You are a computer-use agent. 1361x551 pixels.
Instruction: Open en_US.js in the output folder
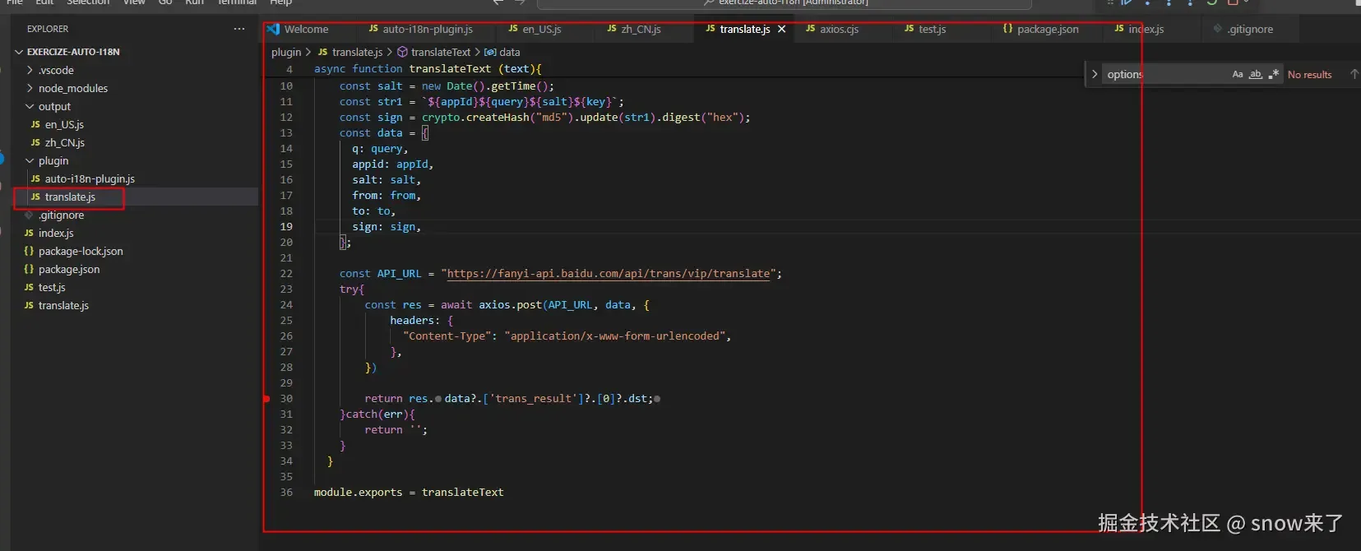64,124
